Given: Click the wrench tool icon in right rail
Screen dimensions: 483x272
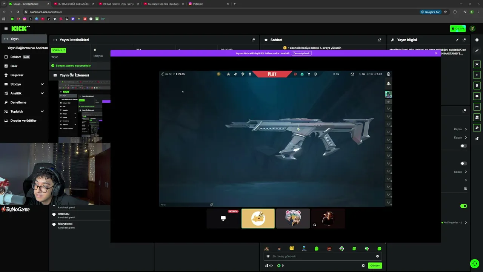Looking at the screenshot, I should (x=477, y=128).
